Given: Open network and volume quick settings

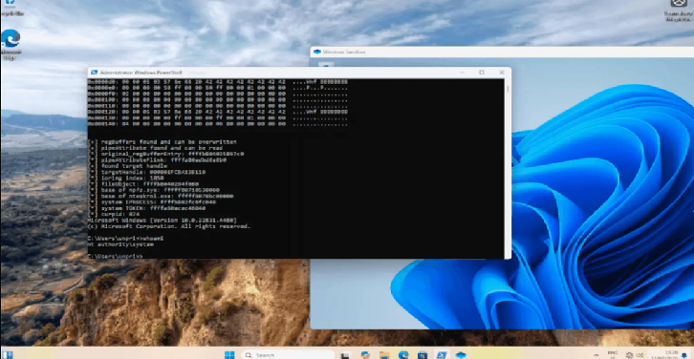Looking at the screenshot, I should coord(635,355).
